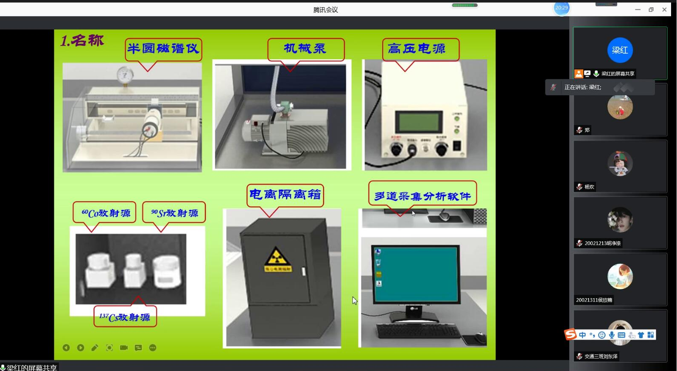Click the Sogou input method logo
The image size is (677, 371).
tap(571, 335)
